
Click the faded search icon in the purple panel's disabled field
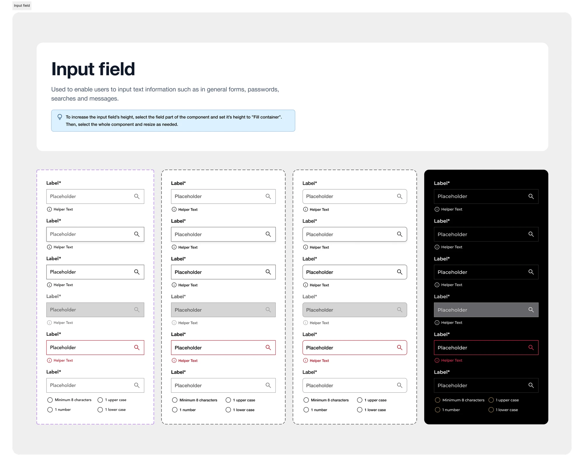[137, 310]
